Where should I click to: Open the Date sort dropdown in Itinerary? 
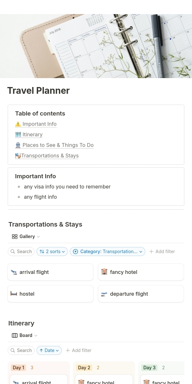pos(49,350)
